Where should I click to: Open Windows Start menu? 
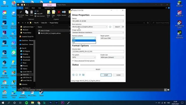pos(3,103)
